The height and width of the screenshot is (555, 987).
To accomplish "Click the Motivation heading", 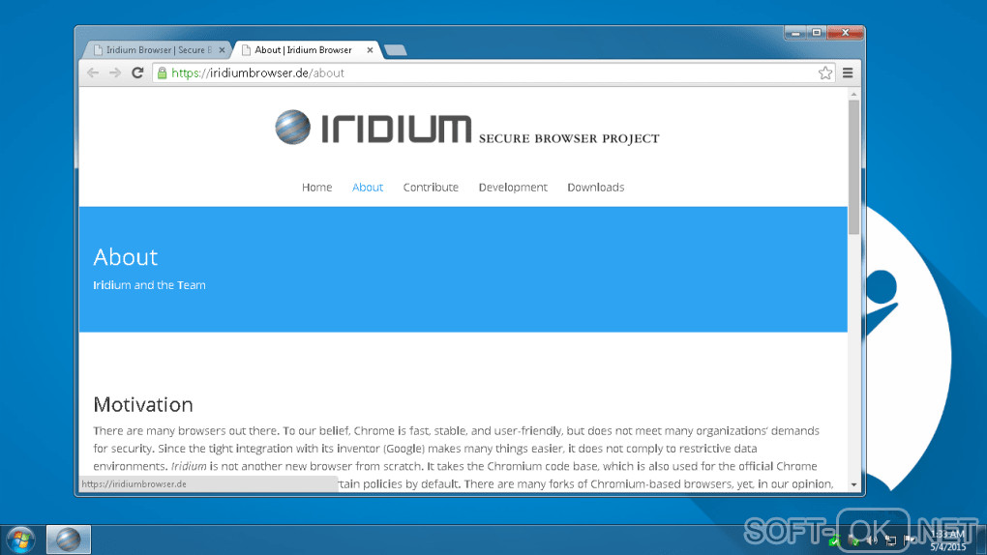I will 143,404.
